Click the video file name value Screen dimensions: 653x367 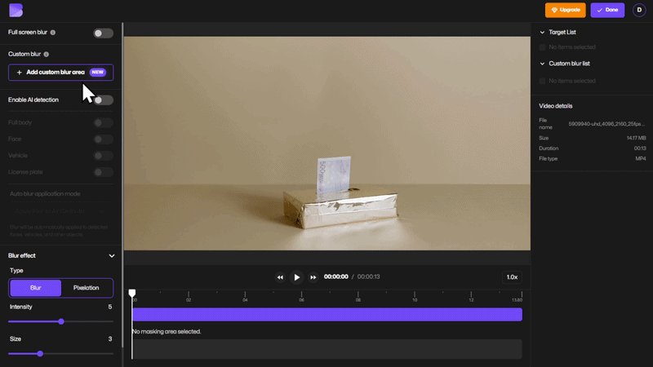pos(606,124)
